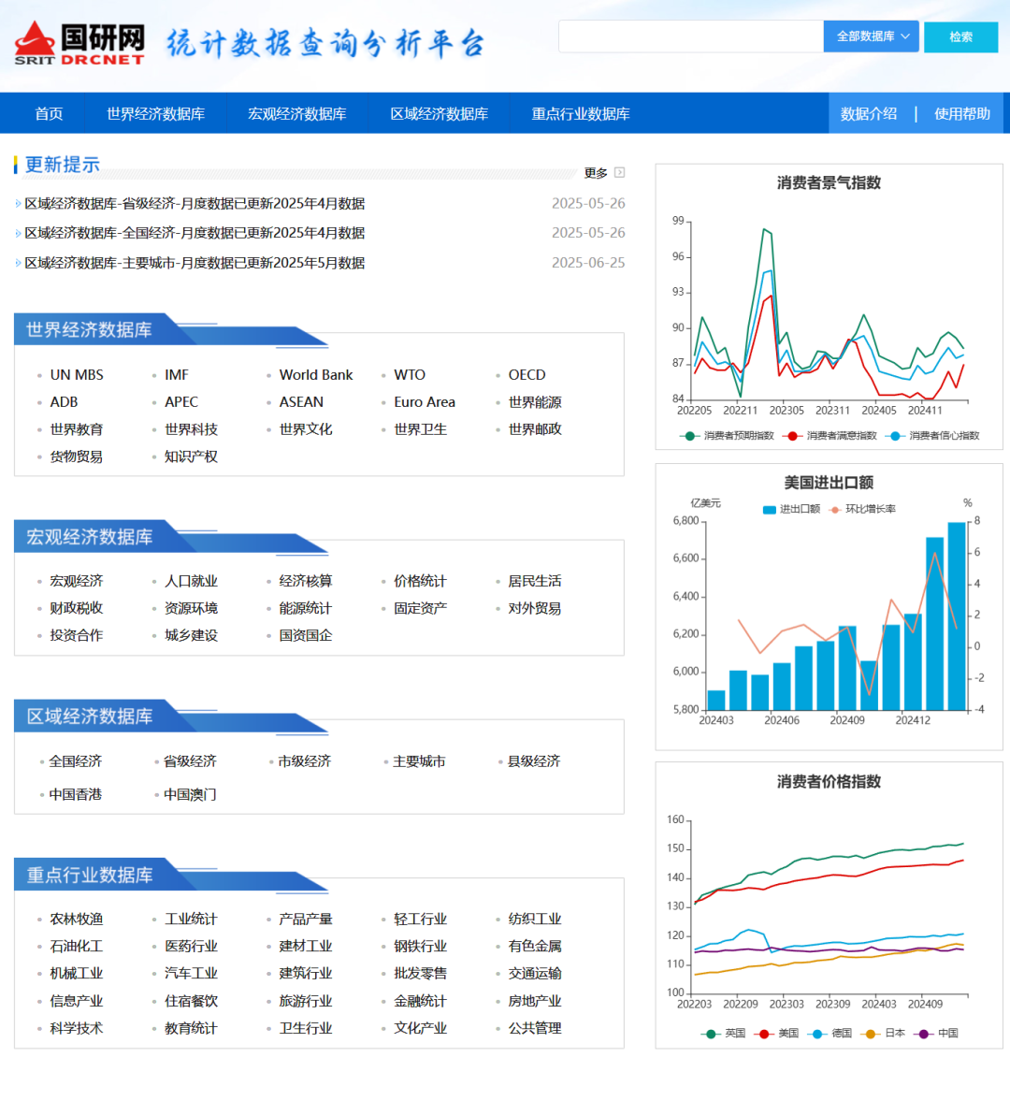Go to the 数据介绍 menu item
The width and height of the screenshot is (1010, 1101).
pyautogui.click(x=868, y=114)
